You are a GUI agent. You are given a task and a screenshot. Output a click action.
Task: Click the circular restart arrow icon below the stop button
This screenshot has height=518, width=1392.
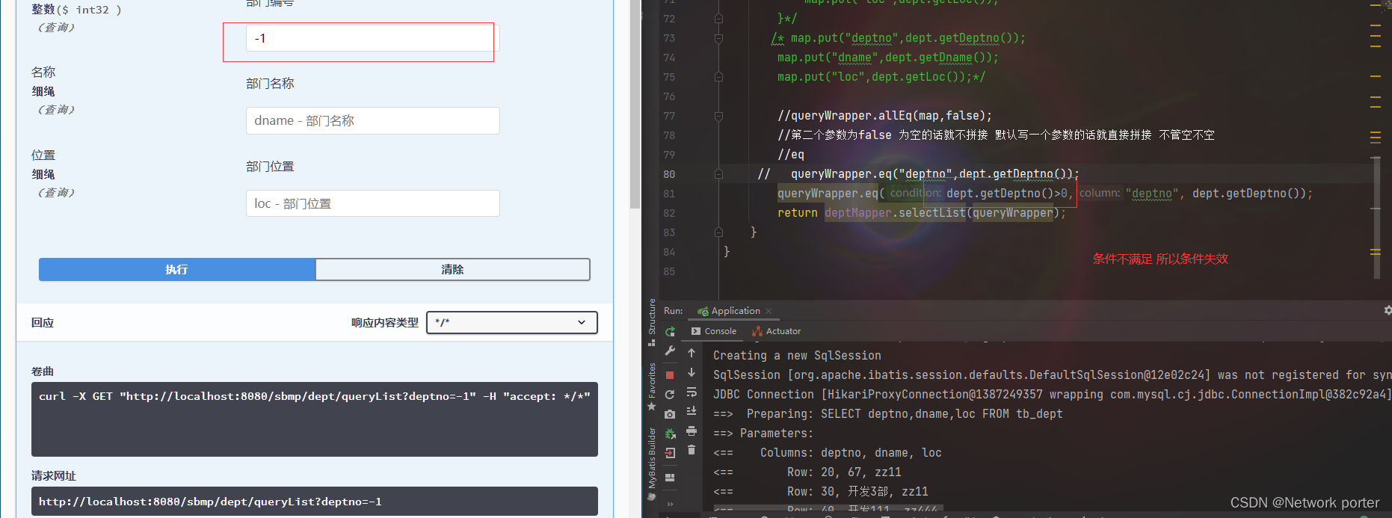coord(670,394)
